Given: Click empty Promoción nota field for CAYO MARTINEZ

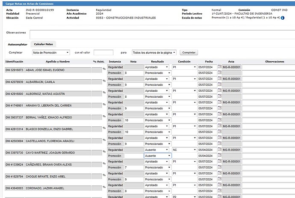Looking at the screenshot, I should (x=134, y=156).
